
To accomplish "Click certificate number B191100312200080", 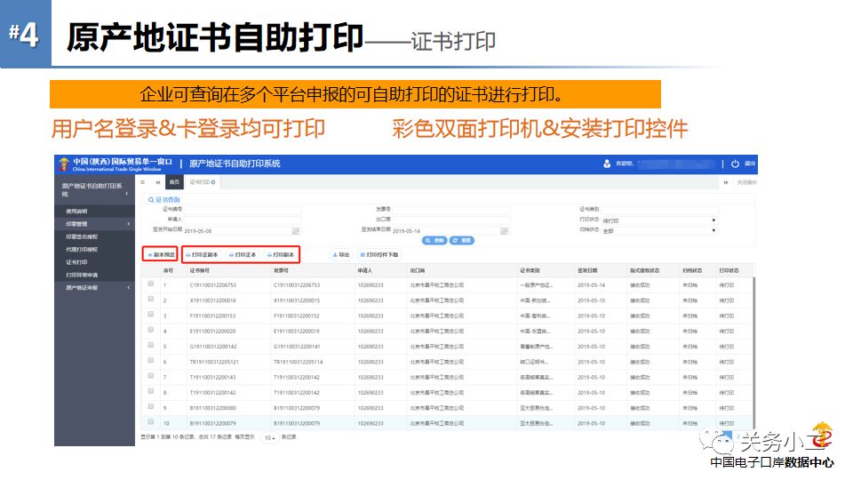I will pos(212,408).
